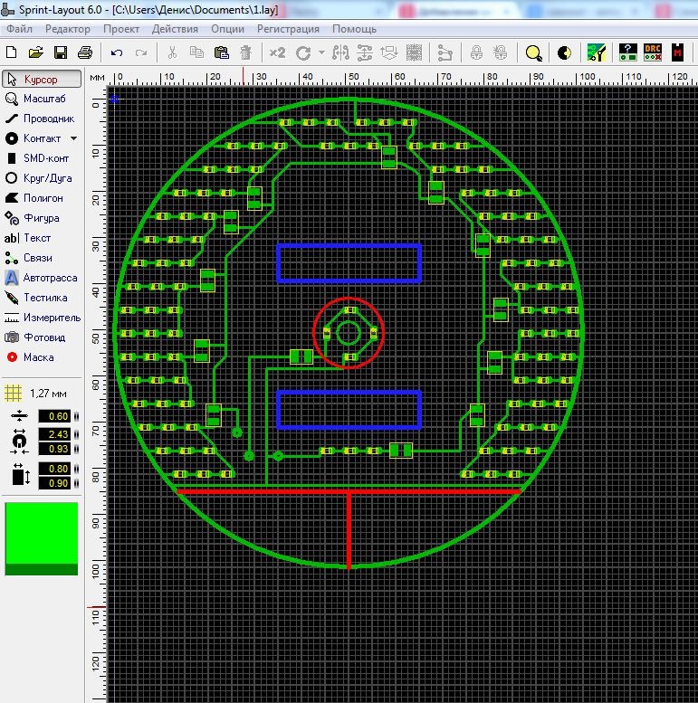
Task: Open the Регистрация menu
Action: (288, 29)
